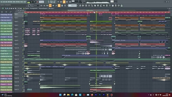The image size is (172, 97).
Task: Select 'Side chain drop' in the clip picker
Action: coord(6,17)
